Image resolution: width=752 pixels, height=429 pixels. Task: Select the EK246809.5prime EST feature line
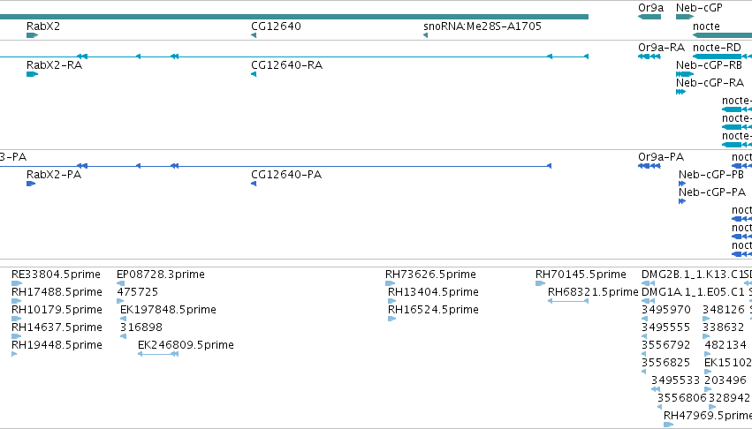(158, 354)
